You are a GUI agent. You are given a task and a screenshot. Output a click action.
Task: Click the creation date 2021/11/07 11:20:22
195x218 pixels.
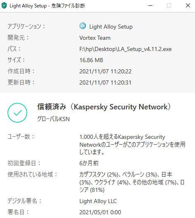click(x=105, y=71)
